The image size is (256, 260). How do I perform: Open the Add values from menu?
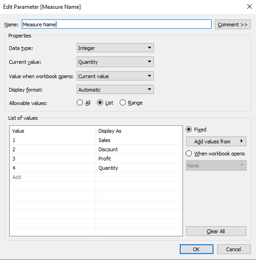(216, 142)
